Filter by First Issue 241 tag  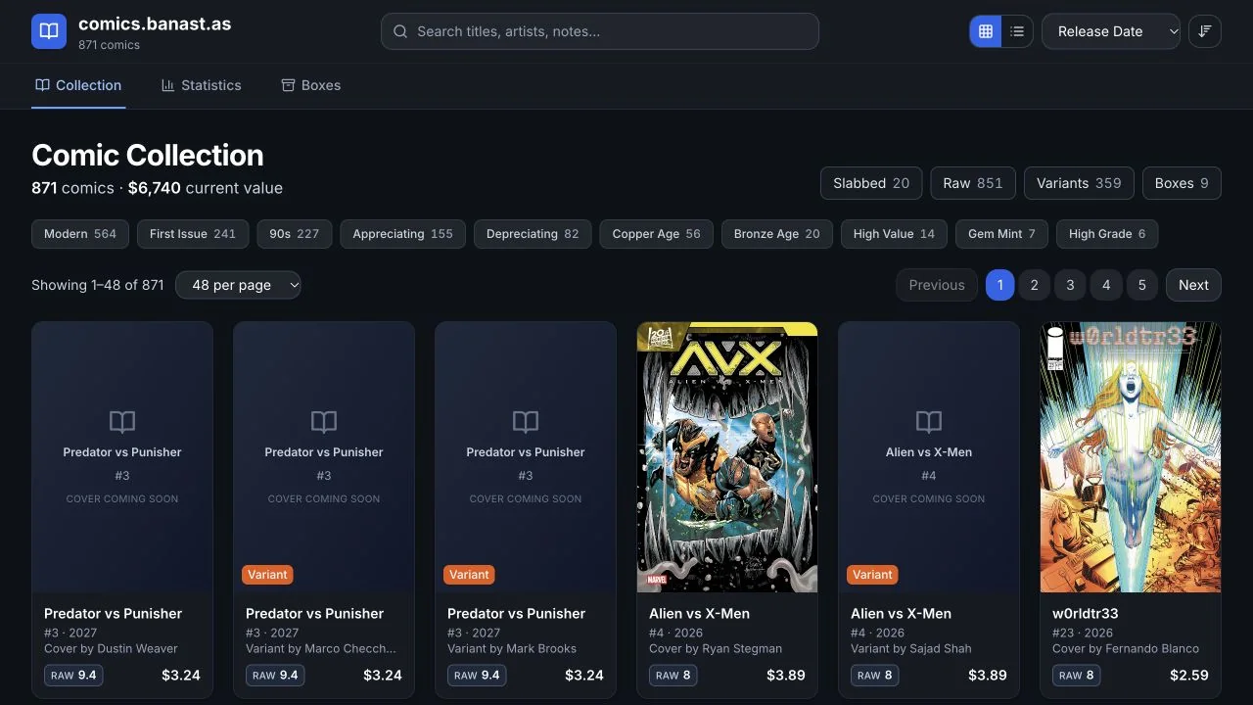coord(193,234)
